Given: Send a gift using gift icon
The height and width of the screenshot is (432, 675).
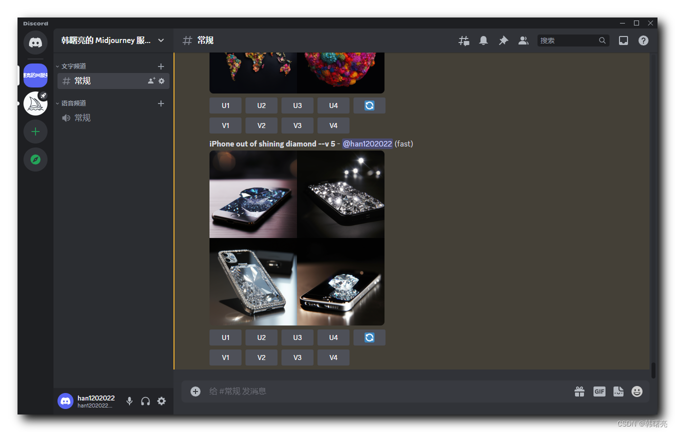Looking at the screenshot, I should coord(579,391).
